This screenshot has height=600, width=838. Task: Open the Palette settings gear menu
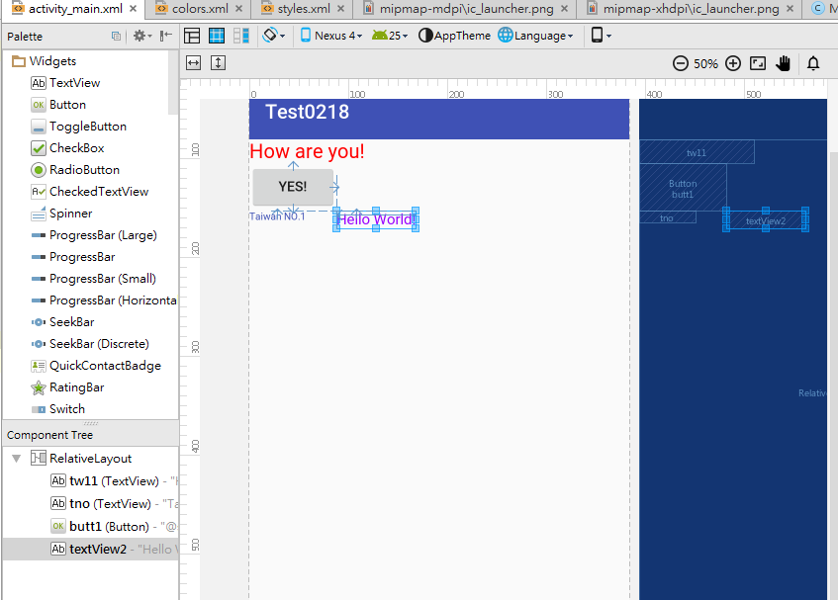[x=142, y=36]
